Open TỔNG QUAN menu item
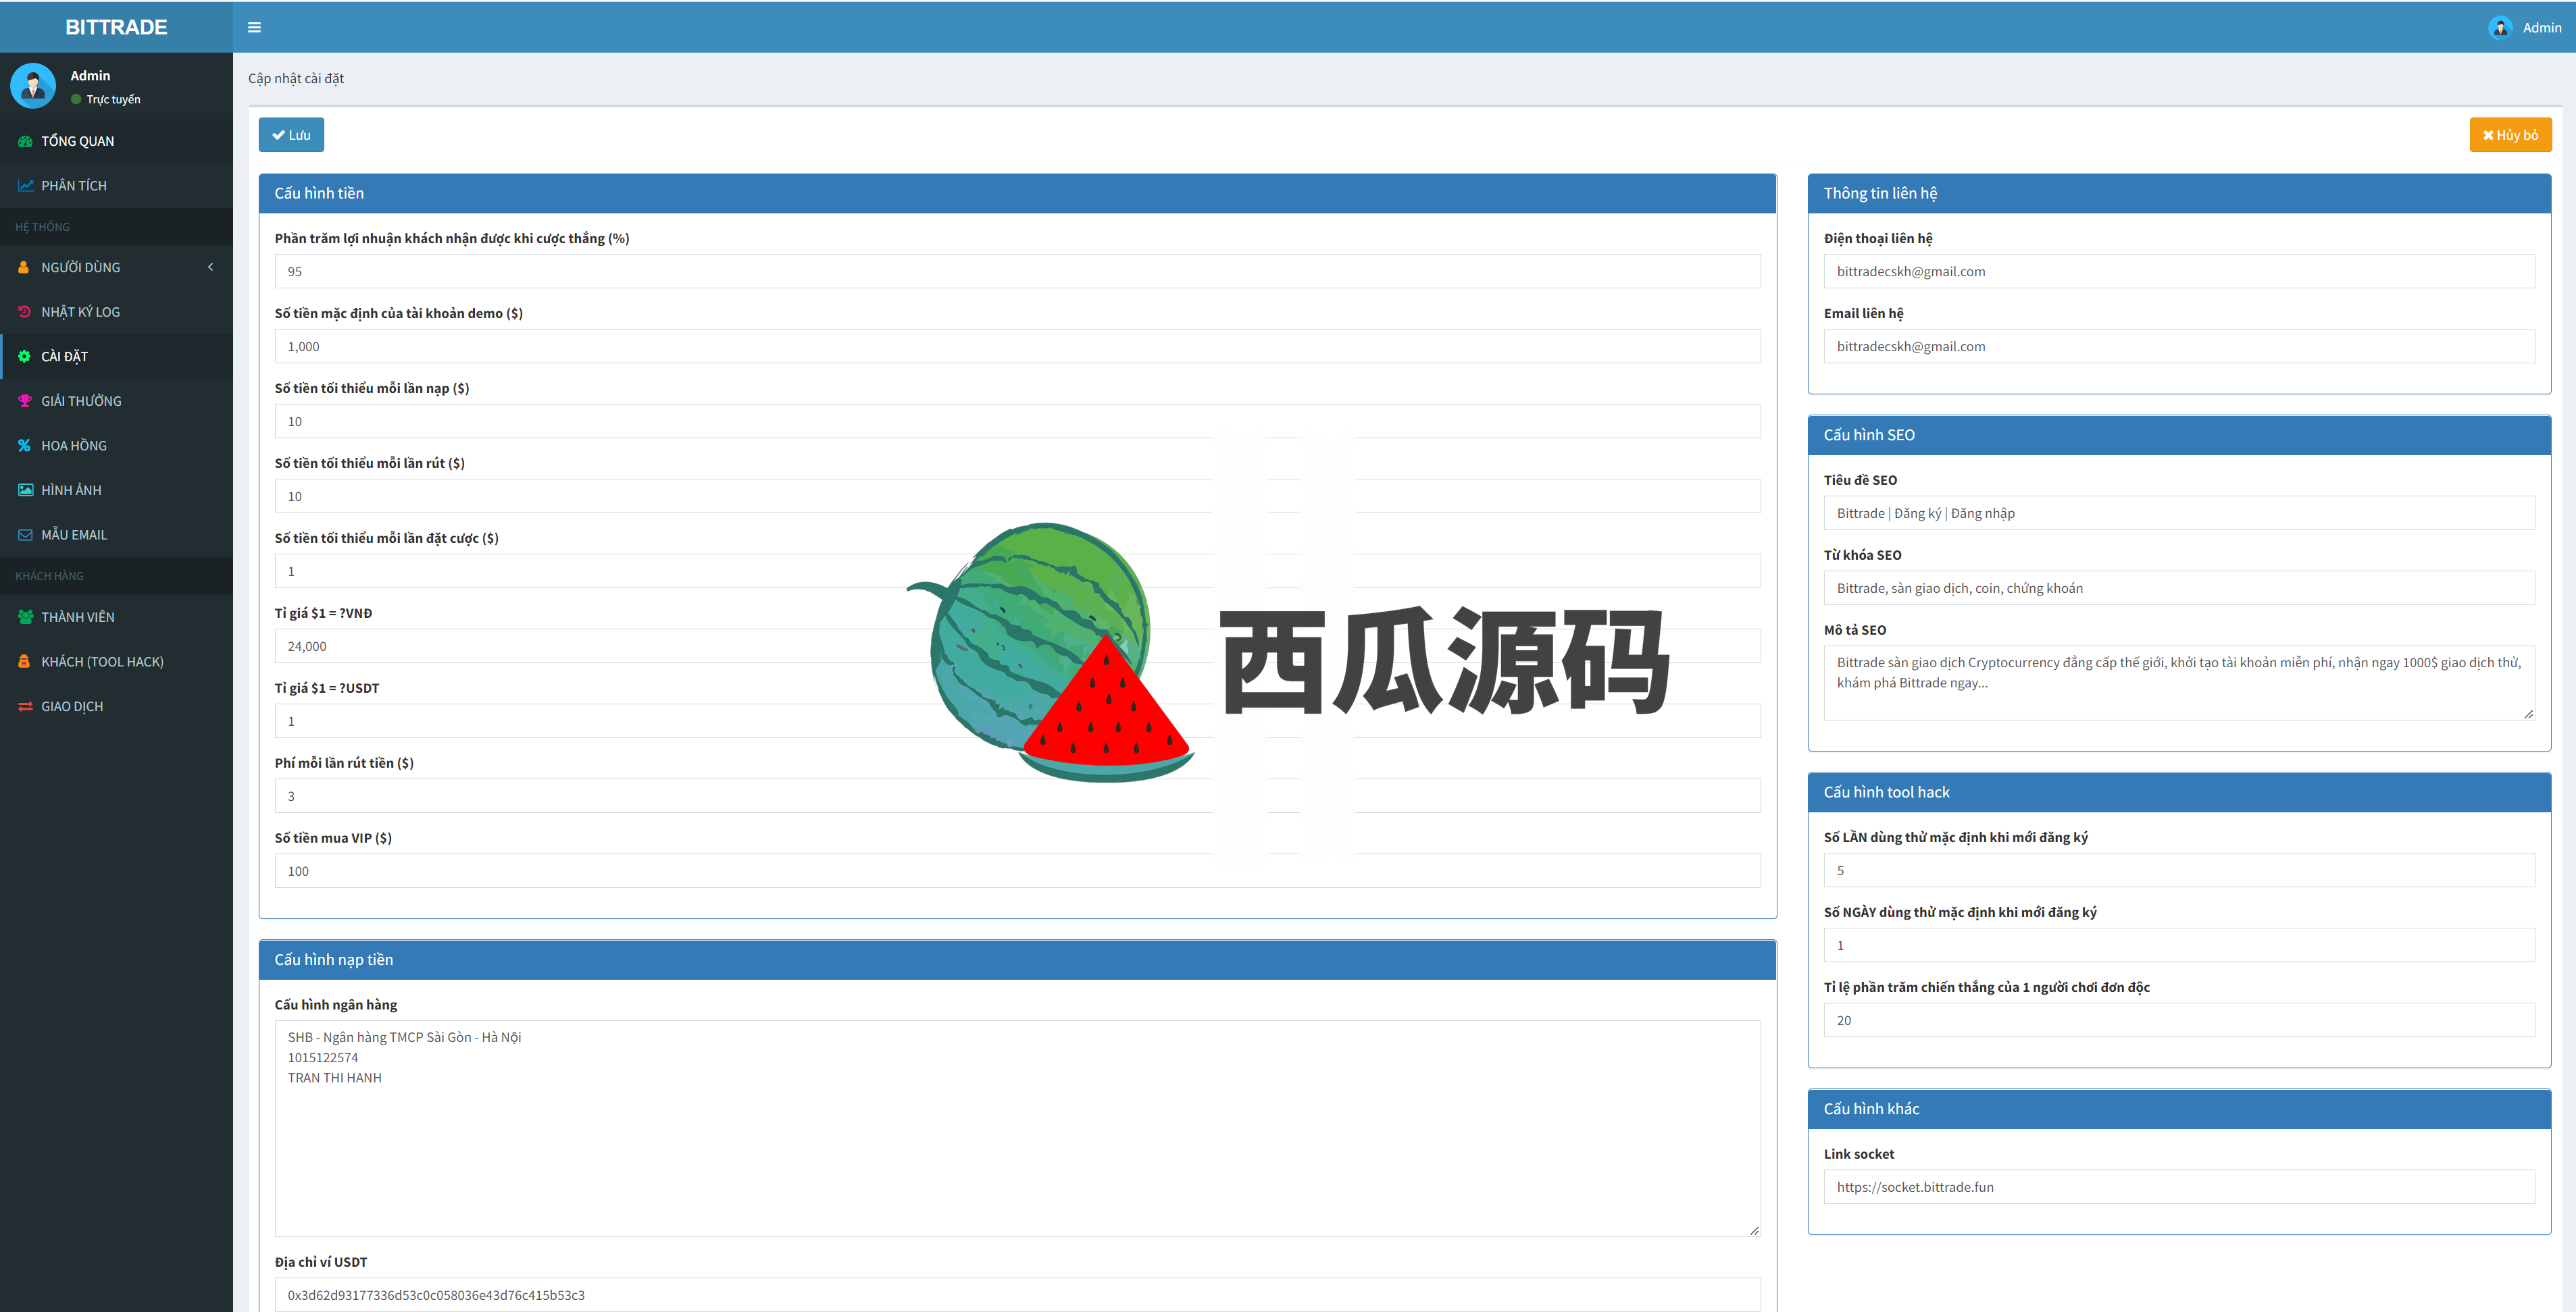This screenshot has height=1312, width=2576. click(116, 141)
